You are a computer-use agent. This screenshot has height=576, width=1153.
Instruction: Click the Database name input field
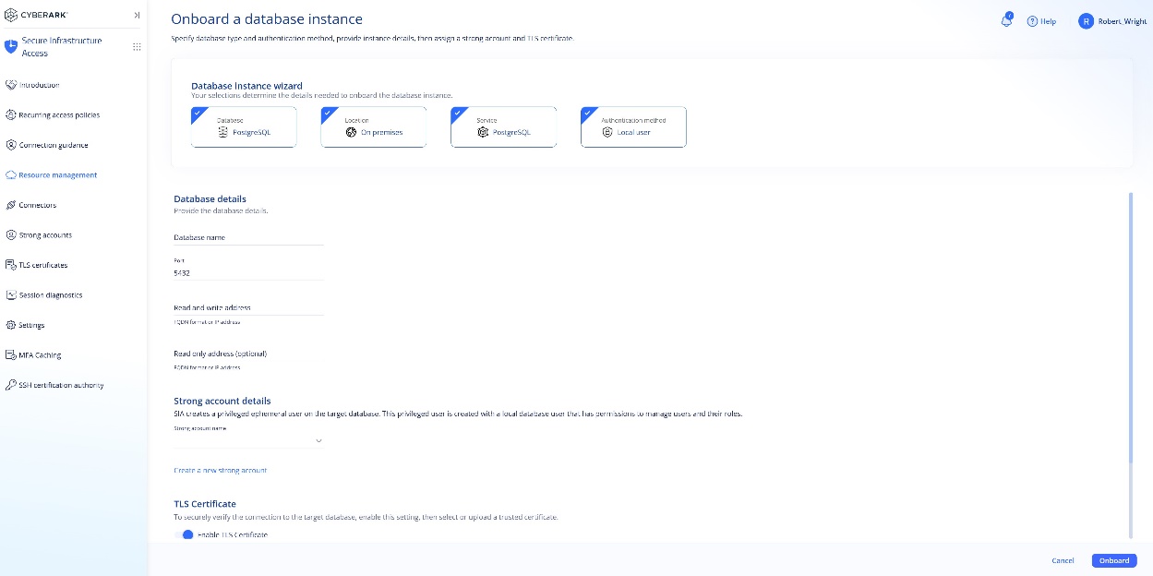tap(249, 237)
